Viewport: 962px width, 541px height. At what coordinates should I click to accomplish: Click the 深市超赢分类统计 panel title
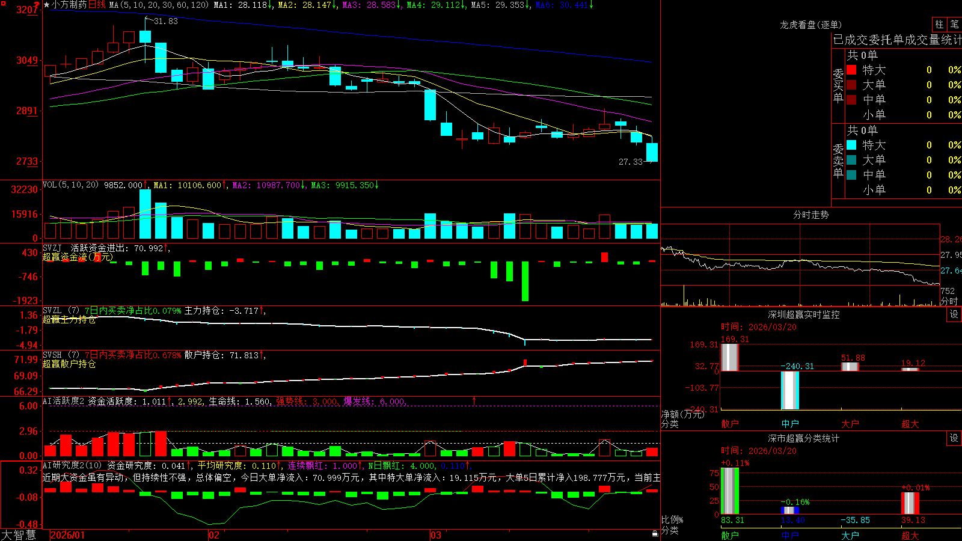click(804, 438)
